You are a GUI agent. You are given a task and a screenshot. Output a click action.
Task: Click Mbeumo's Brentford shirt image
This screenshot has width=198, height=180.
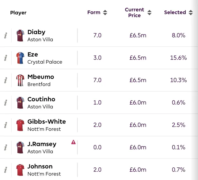(x=20, y=80)
